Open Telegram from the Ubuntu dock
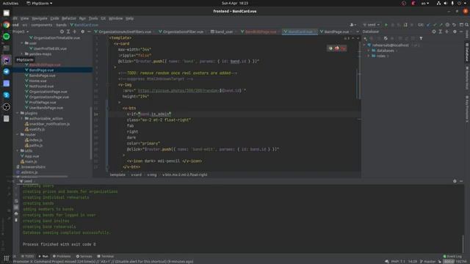The image size is (470, 264). 7,72
